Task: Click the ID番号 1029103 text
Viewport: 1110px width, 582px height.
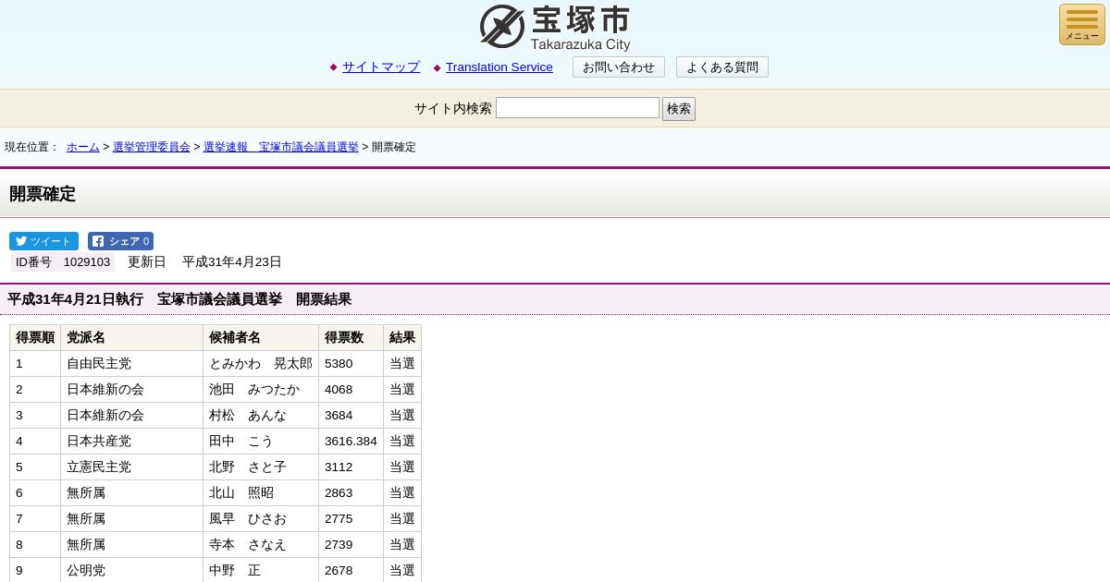Action: point(63,262)
